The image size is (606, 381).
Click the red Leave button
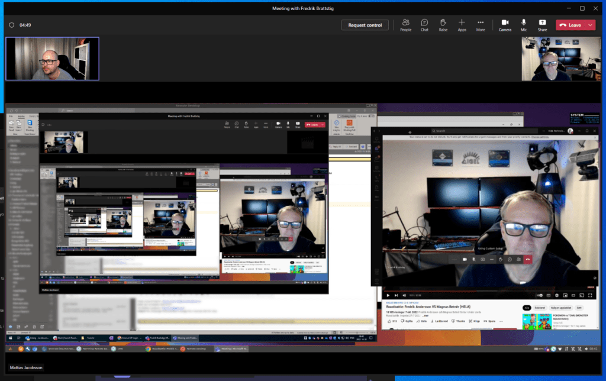[570, 25]
